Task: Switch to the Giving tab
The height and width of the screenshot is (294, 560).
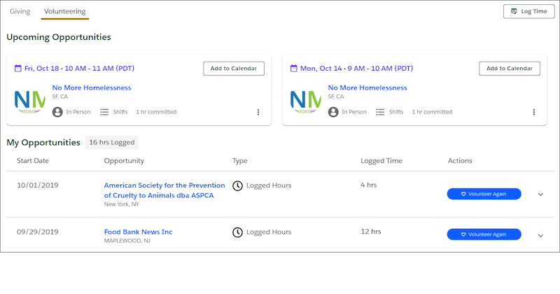Action: pyautogui.click(x=20, y=11)
